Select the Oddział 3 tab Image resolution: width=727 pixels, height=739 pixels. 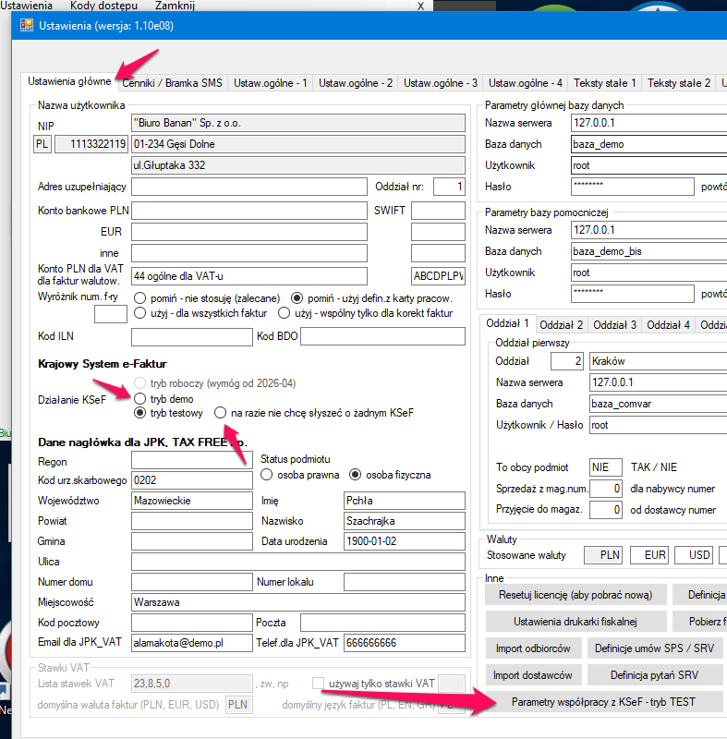[x=614, y=325]
